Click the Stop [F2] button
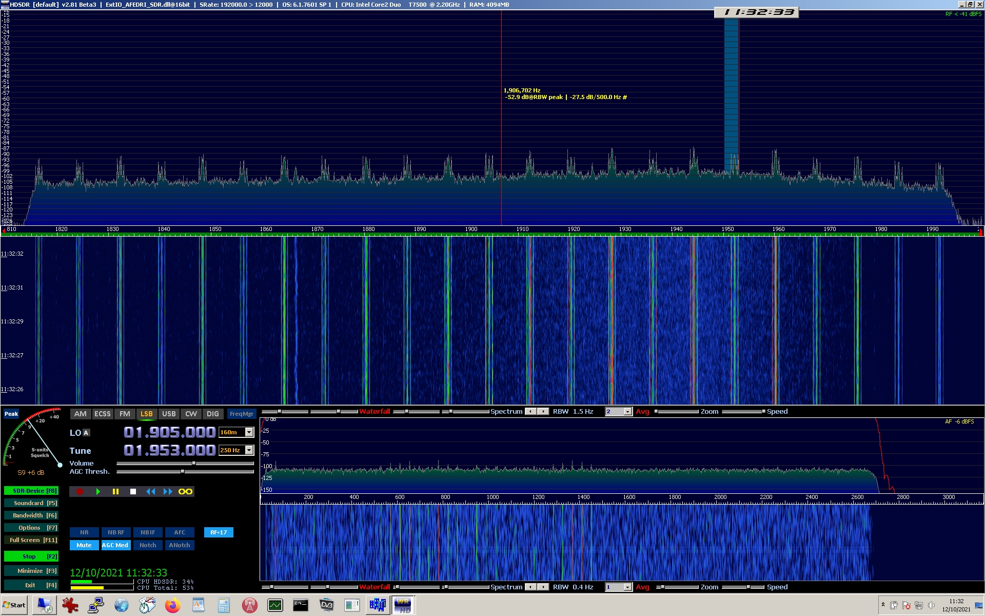 pos(31,556)
